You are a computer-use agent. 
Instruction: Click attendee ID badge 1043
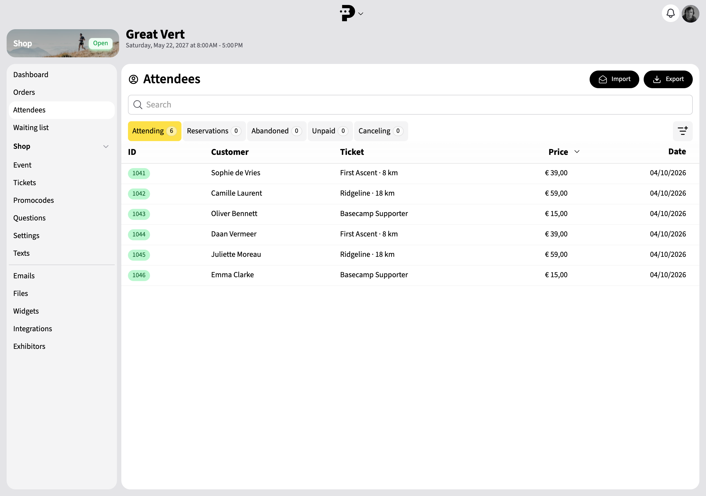[139, 214]
